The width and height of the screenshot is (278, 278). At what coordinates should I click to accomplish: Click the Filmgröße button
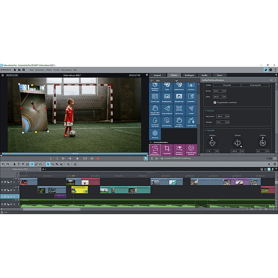[x=228, y=85]
